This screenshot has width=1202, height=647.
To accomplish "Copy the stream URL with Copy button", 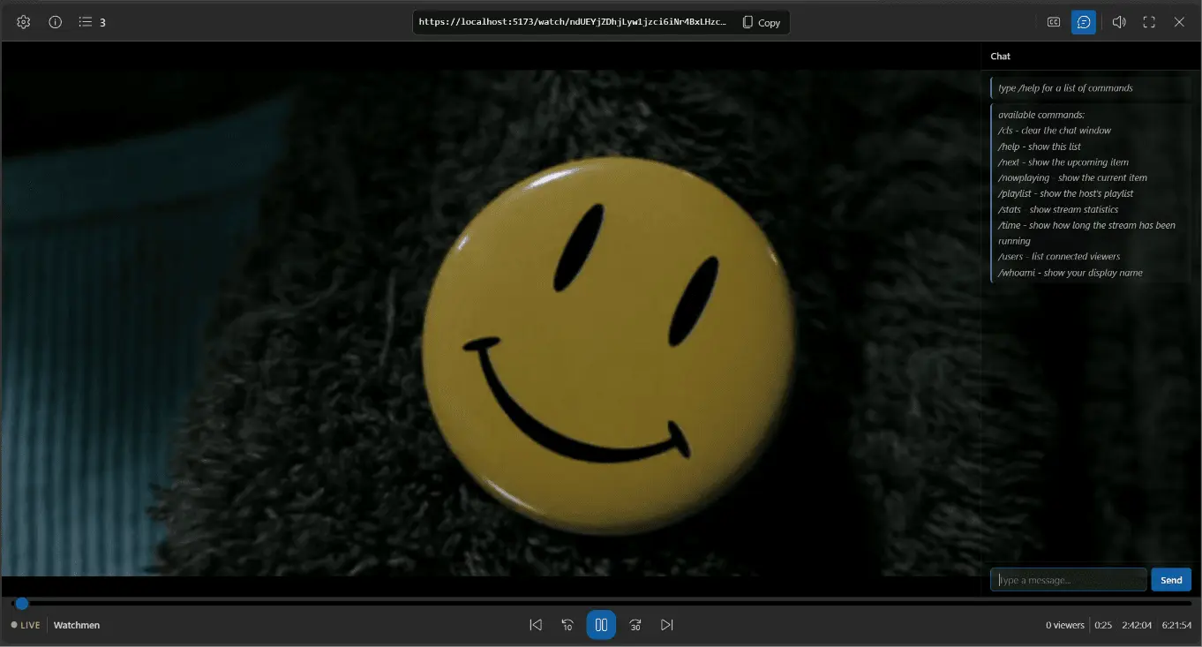I will pos(762,22).
